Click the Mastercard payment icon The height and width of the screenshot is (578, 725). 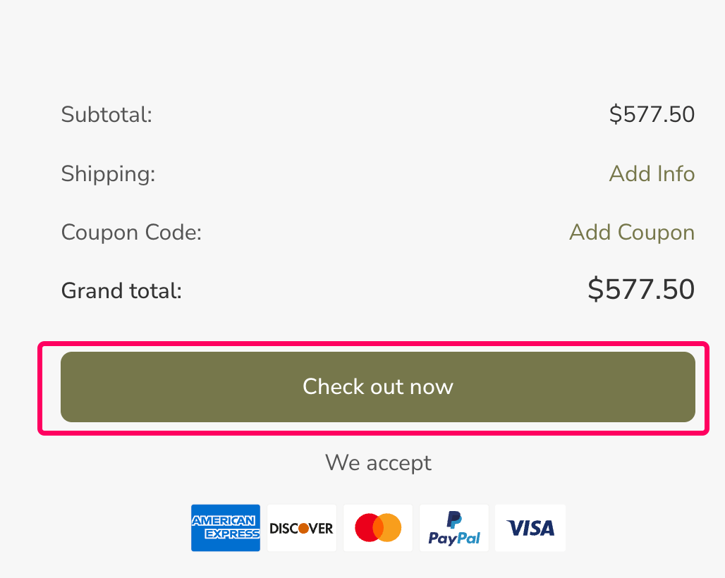click(x=377, y=528)
